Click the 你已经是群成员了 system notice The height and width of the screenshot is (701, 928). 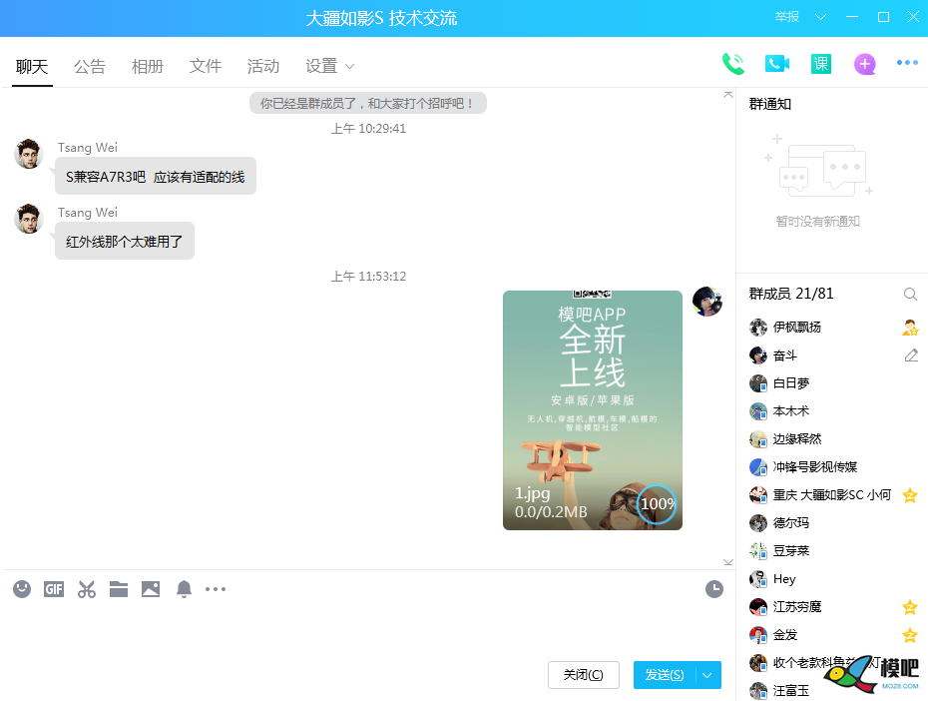tap(368, 103)
